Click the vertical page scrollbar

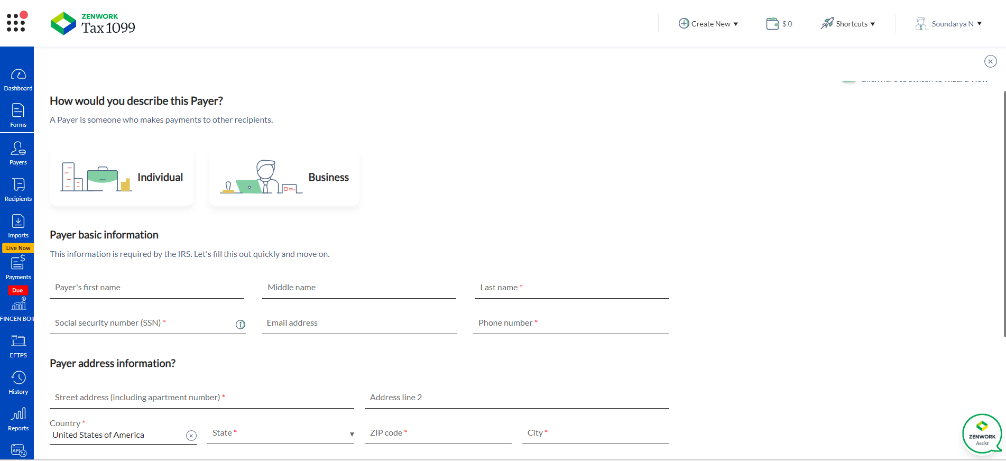1004,214
